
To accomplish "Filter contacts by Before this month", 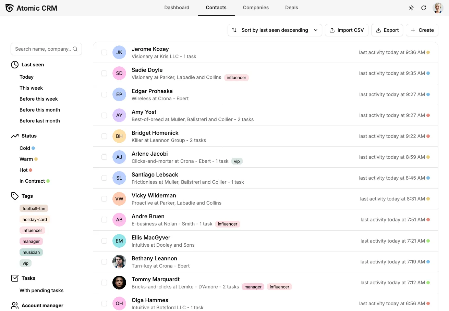I will pos(40,110).
